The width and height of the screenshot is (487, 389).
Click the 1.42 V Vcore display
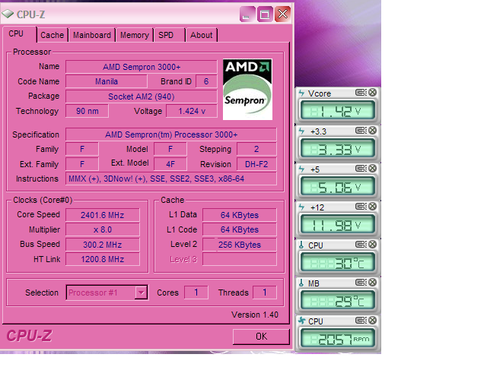(338, 110)
